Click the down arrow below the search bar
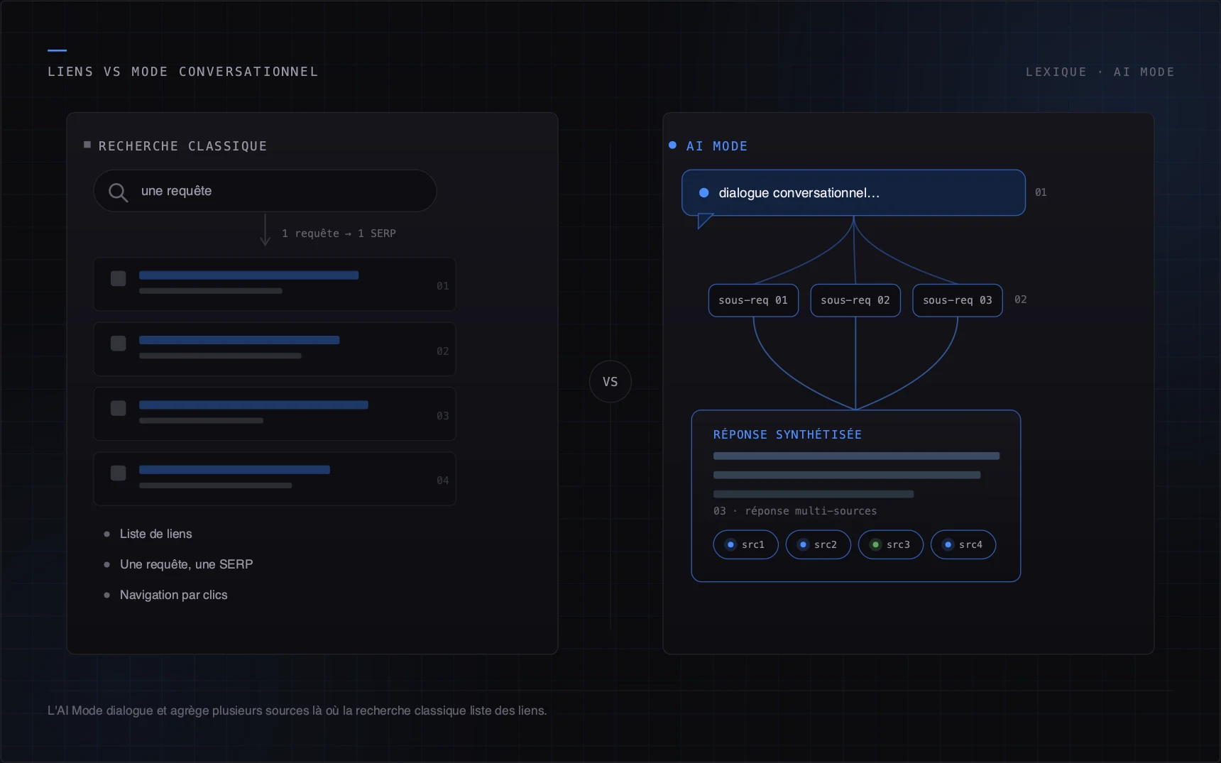The height and width of the screenshot is (763, 1221). [x=265, y=230]
